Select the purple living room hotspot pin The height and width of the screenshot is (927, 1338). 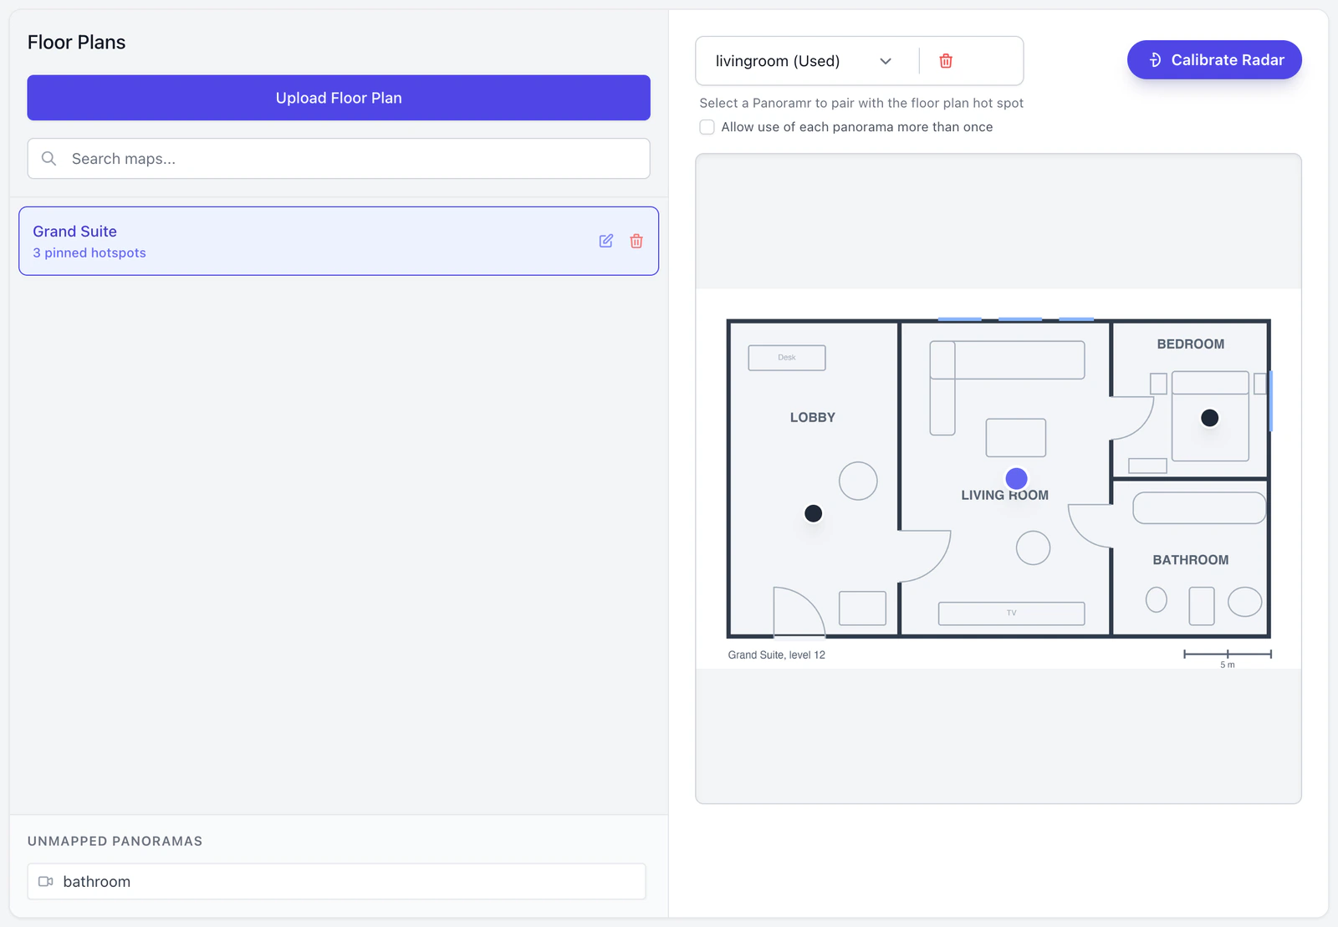tap(1016, 478)
